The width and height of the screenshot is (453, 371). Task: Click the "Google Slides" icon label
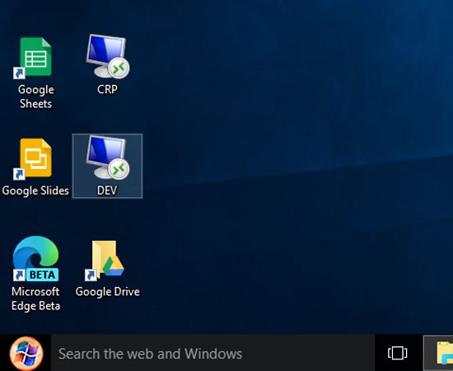click(x=35, y=190)
